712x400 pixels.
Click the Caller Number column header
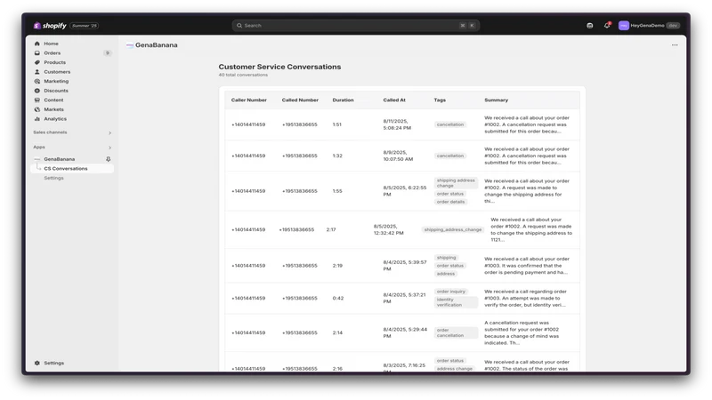(249, 100)
